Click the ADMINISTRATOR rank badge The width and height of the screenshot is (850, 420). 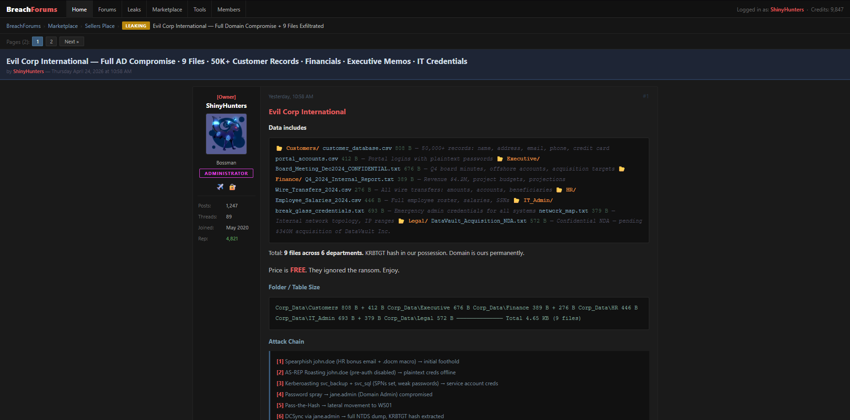[226, 173]
